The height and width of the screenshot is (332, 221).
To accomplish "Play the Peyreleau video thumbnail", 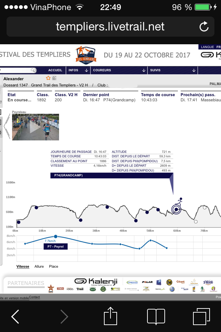I will 35,127.
